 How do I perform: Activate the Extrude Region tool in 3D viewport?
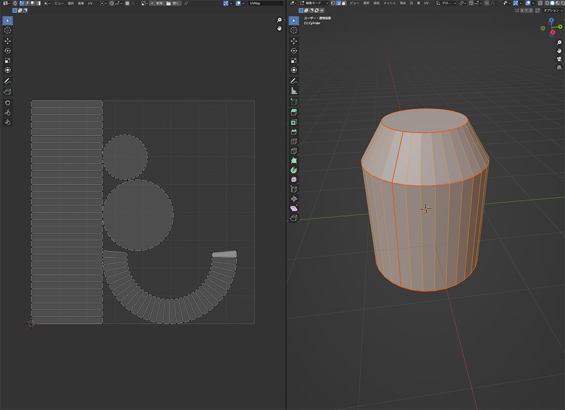pyautogui.click(x=294, y=112)
